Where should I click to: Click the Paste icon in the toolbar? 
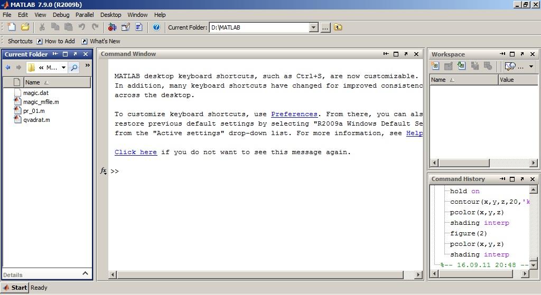click(x=68, y=27)
